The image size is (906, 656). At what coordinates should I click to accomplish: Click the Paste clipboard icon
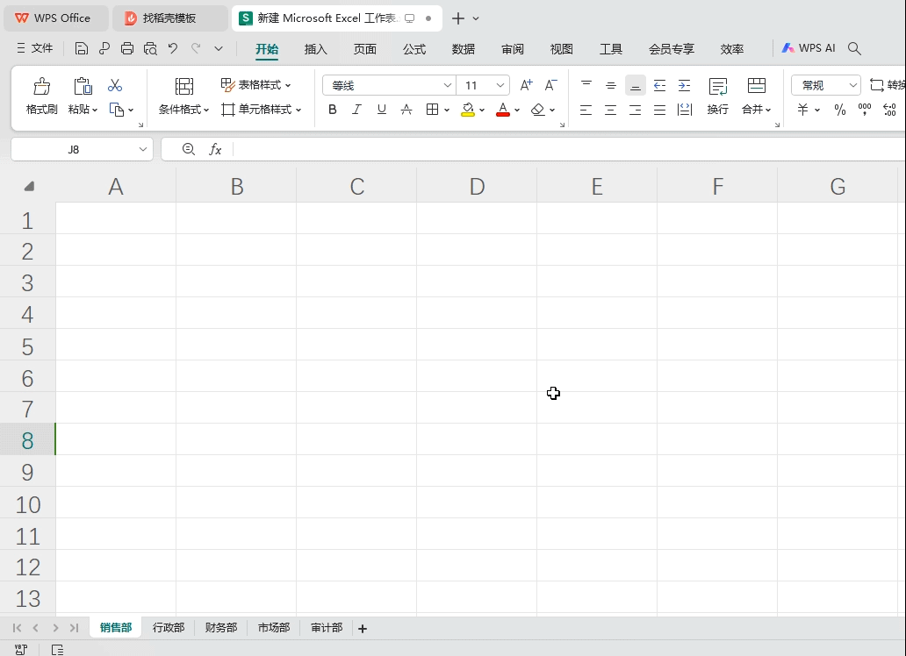tap(83, 86)
